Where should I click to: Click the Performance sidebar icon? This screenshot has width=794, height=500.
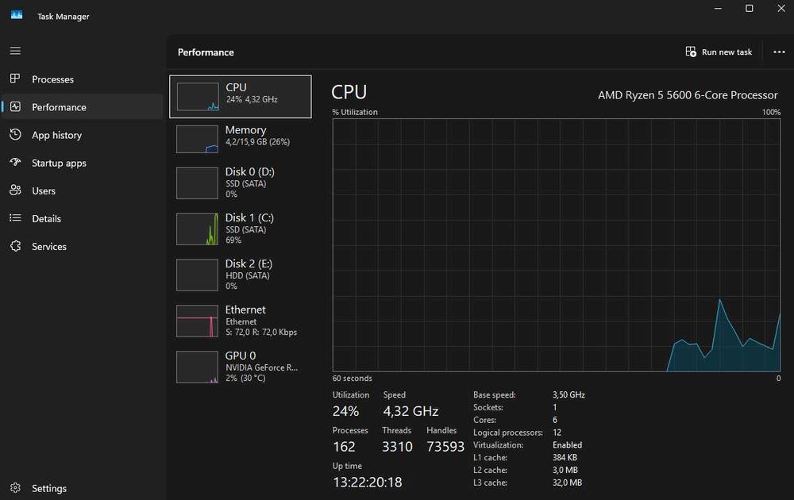pos(15,106)
